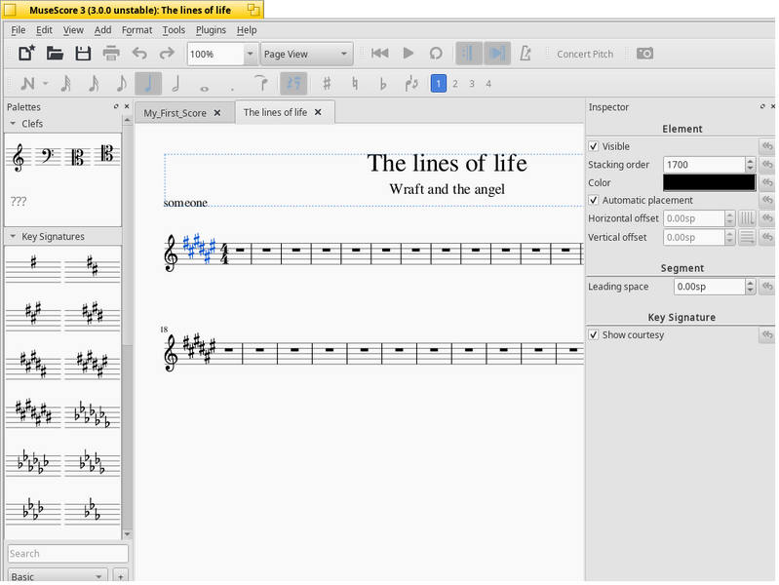This screenshot has width=779, height=585.
Task: Open the black Color swatch
Action: pos(709,182)
